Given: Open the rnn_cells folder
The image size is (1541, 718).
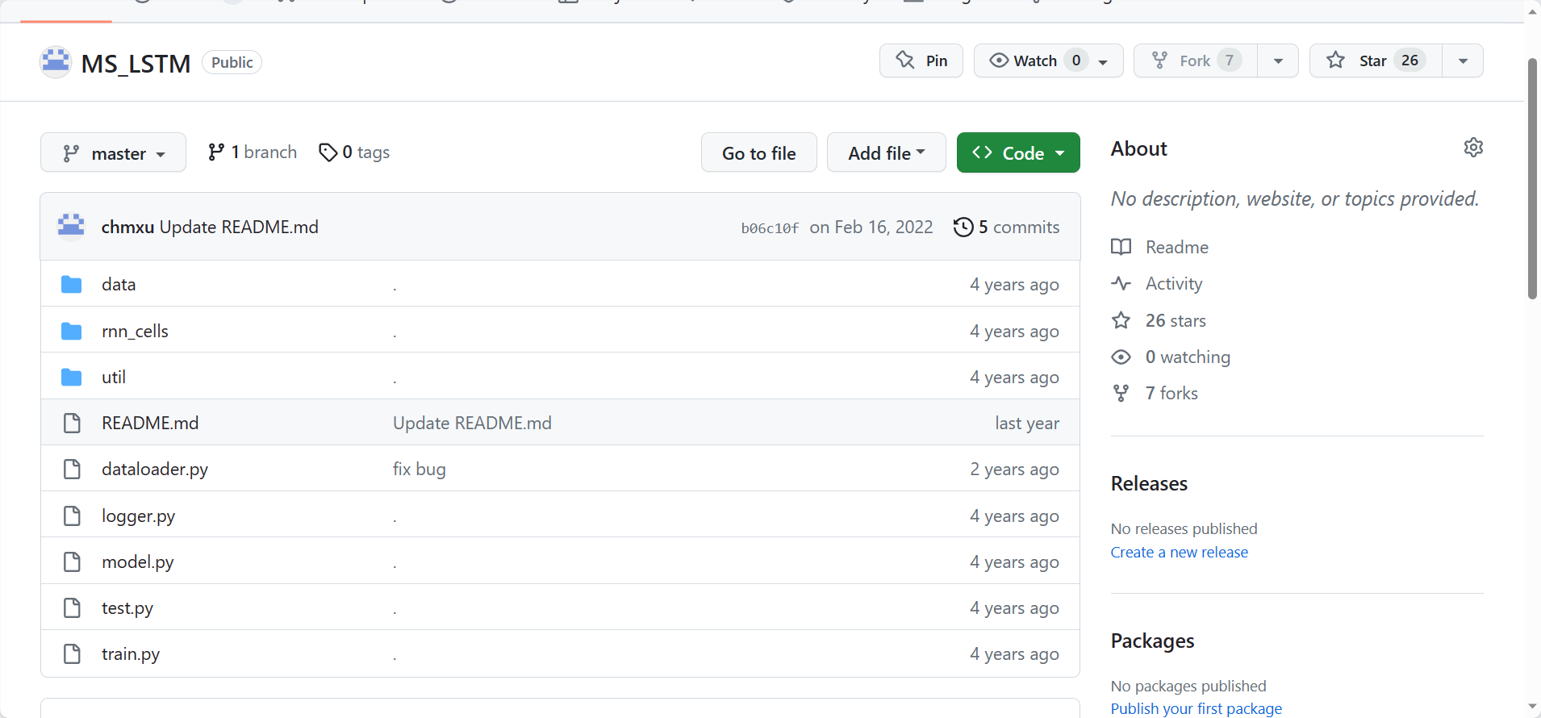Looking at the screenshot, I should pos(135,332).
